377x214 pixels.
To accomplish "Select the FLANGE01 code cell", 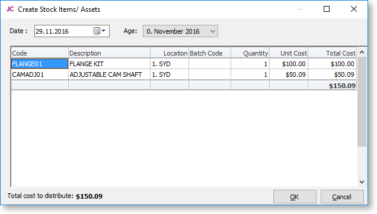I will pos(40,64).
